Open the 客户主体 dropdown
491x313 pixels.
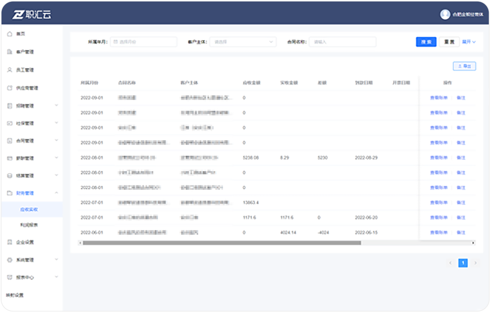pyautogui.click(x=243, y=42)
